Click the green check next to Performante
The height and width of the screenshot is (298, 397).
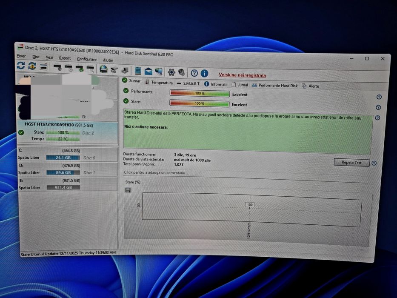coord(126,91)
